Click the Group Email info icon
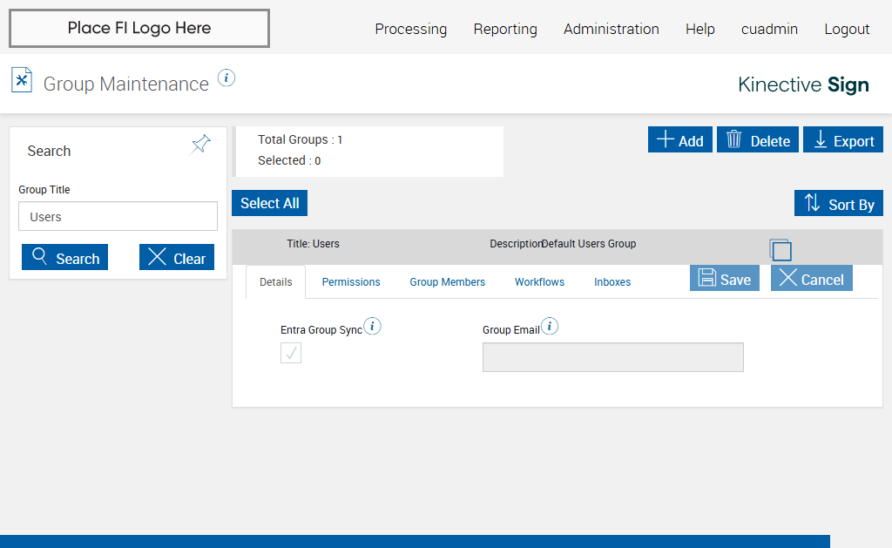 point(550,326)
